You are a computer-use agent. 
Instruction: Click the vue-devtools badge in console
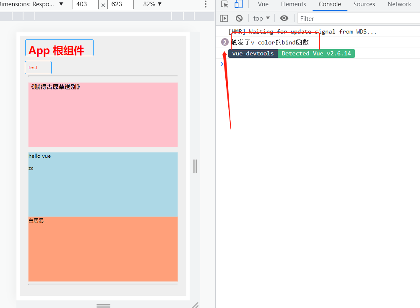point(253,54)
